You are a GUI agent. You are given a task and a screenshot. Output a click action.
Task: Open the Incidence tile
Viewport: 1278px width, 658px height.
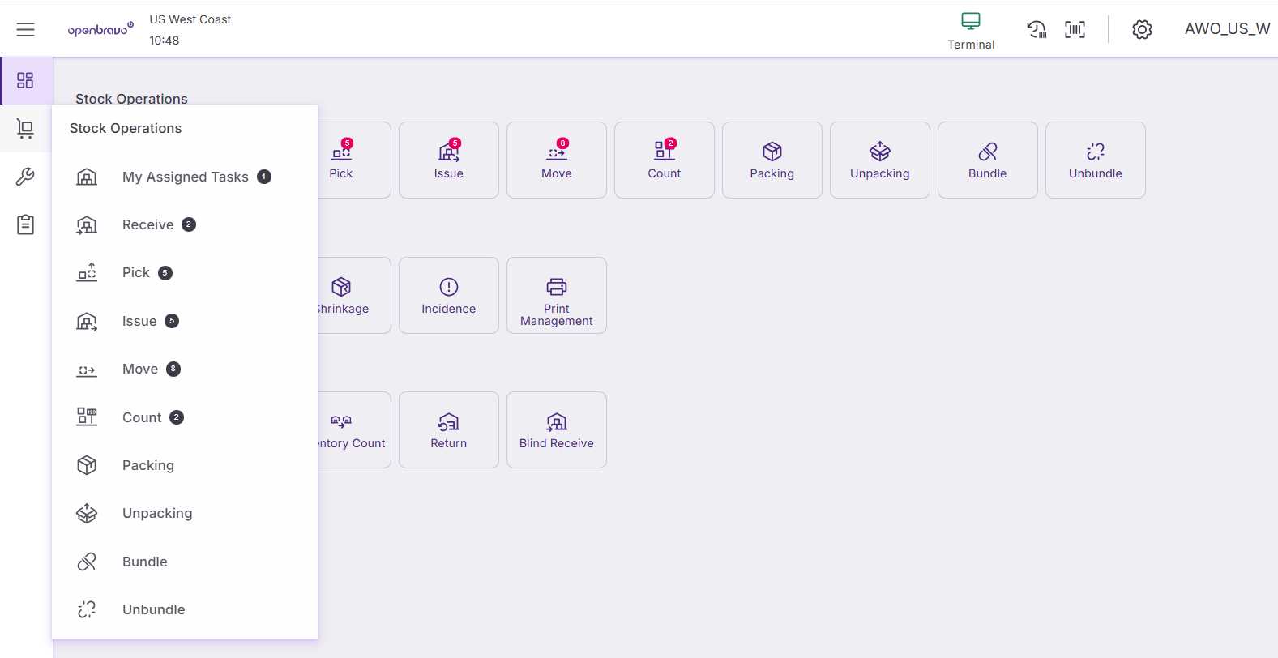448,295
